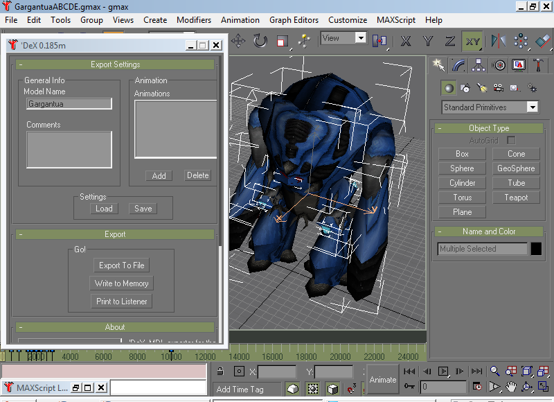
Task: Restrict transforms to the Y axis
Action: pyautogui.click(x=428, y=42)
